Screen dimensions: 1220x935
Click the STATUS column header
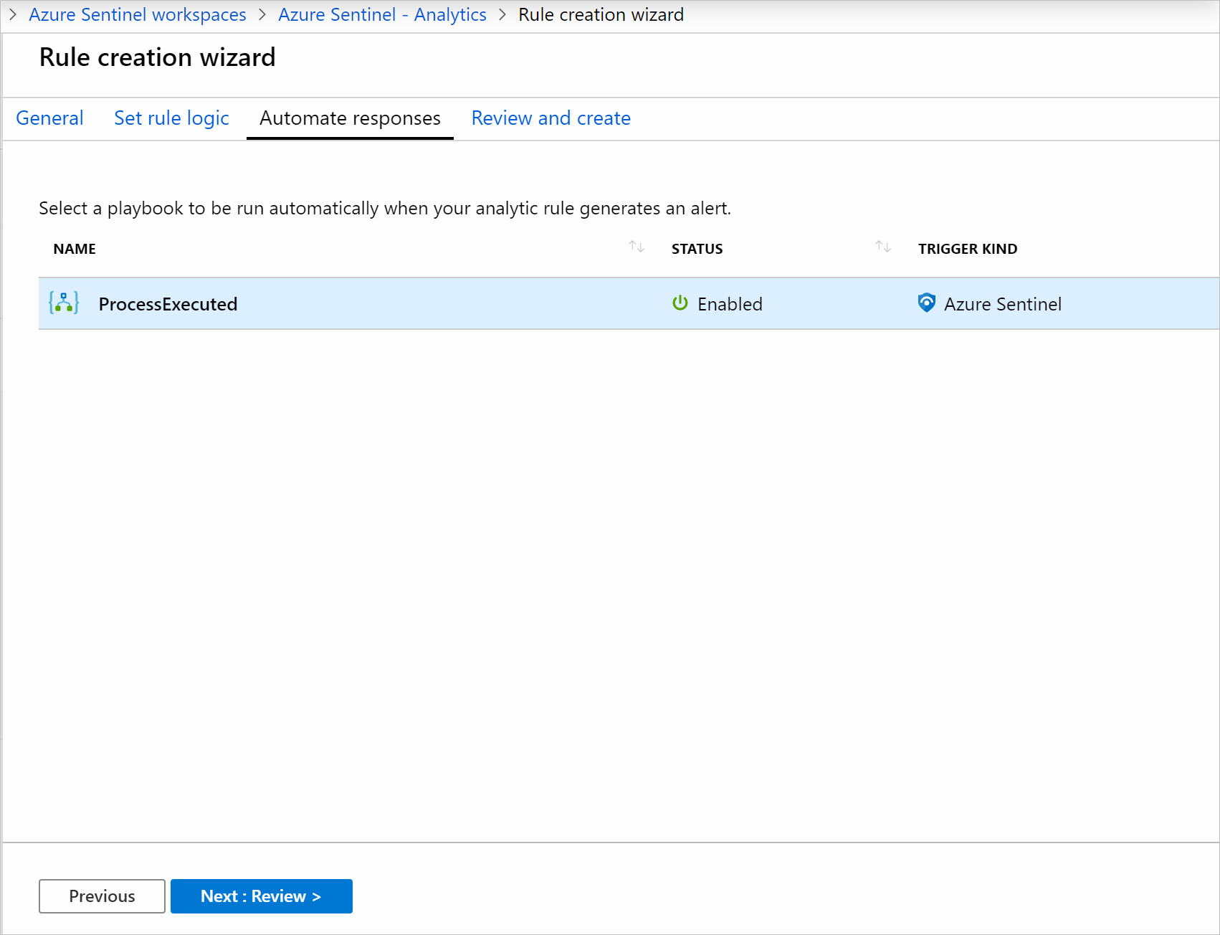point(697,249)
